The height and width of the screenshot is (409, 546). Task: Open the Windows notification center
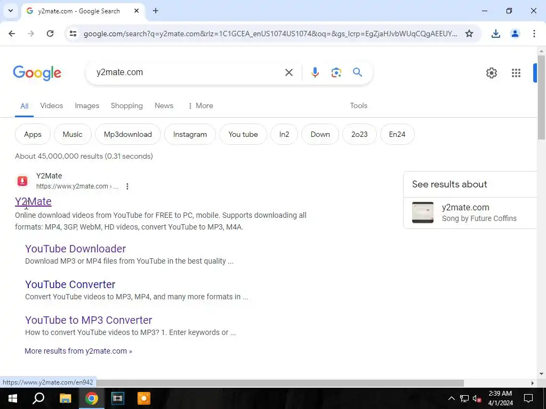coord(528,398)
